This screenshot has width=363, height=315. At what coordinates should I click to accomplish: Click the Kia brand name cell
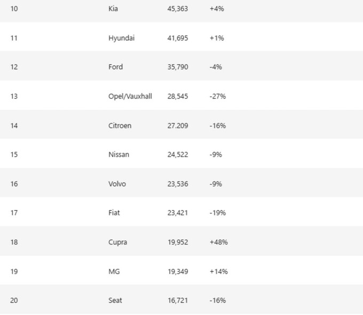(x=113, y=9)
